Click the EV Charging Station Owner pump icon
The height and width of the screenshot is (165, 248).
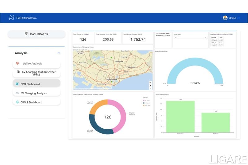point(18,72)
